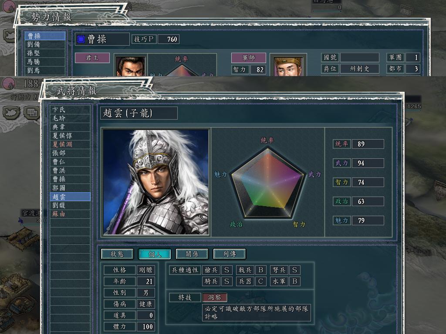
Task: Click the 魅力 stat value 79
Action: click(368, 220)
